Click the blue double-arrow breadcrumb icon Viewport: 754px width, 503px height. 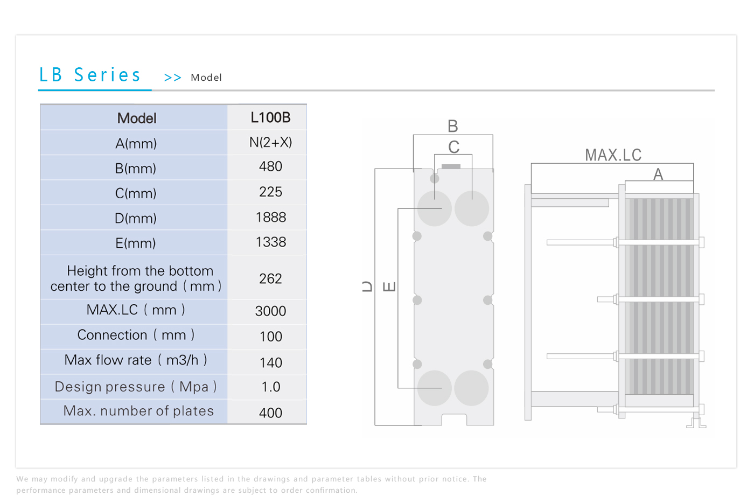tap(172, 78)
